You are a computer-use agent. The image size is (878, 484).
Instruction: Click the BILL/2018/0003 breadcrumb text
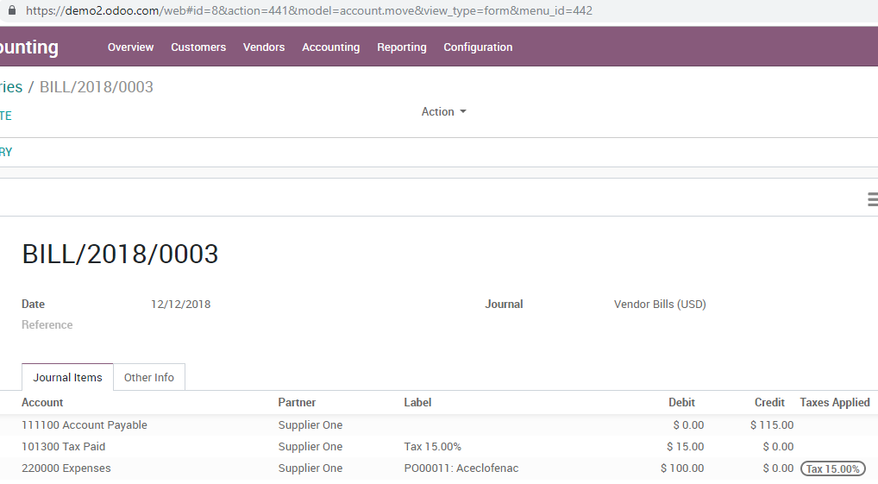pos(97,87)
